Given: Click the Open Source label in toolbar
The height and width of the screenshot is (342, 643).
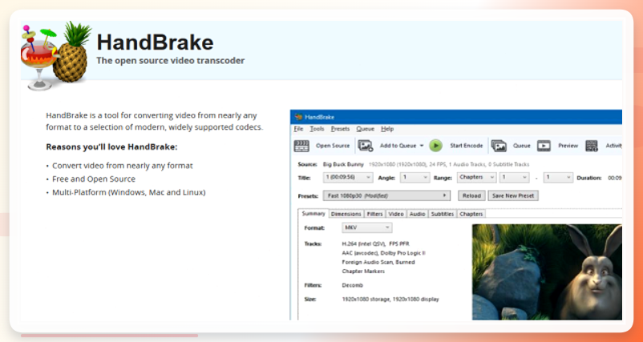Looking at the screenshot, I should point(333,146).
